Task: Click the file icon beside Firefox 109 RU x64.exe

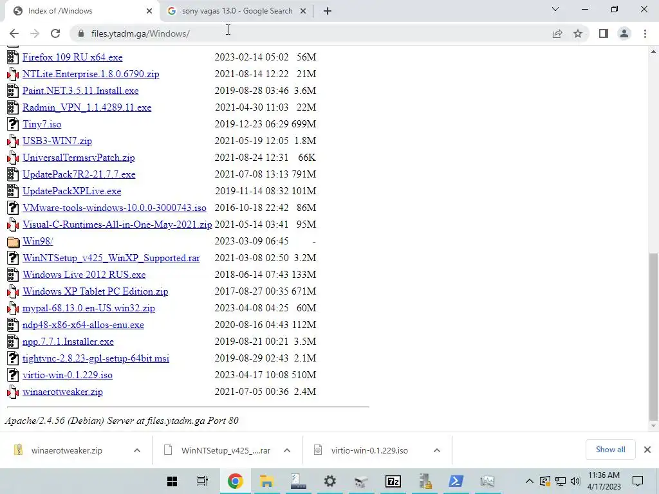Action: [13, 57]
